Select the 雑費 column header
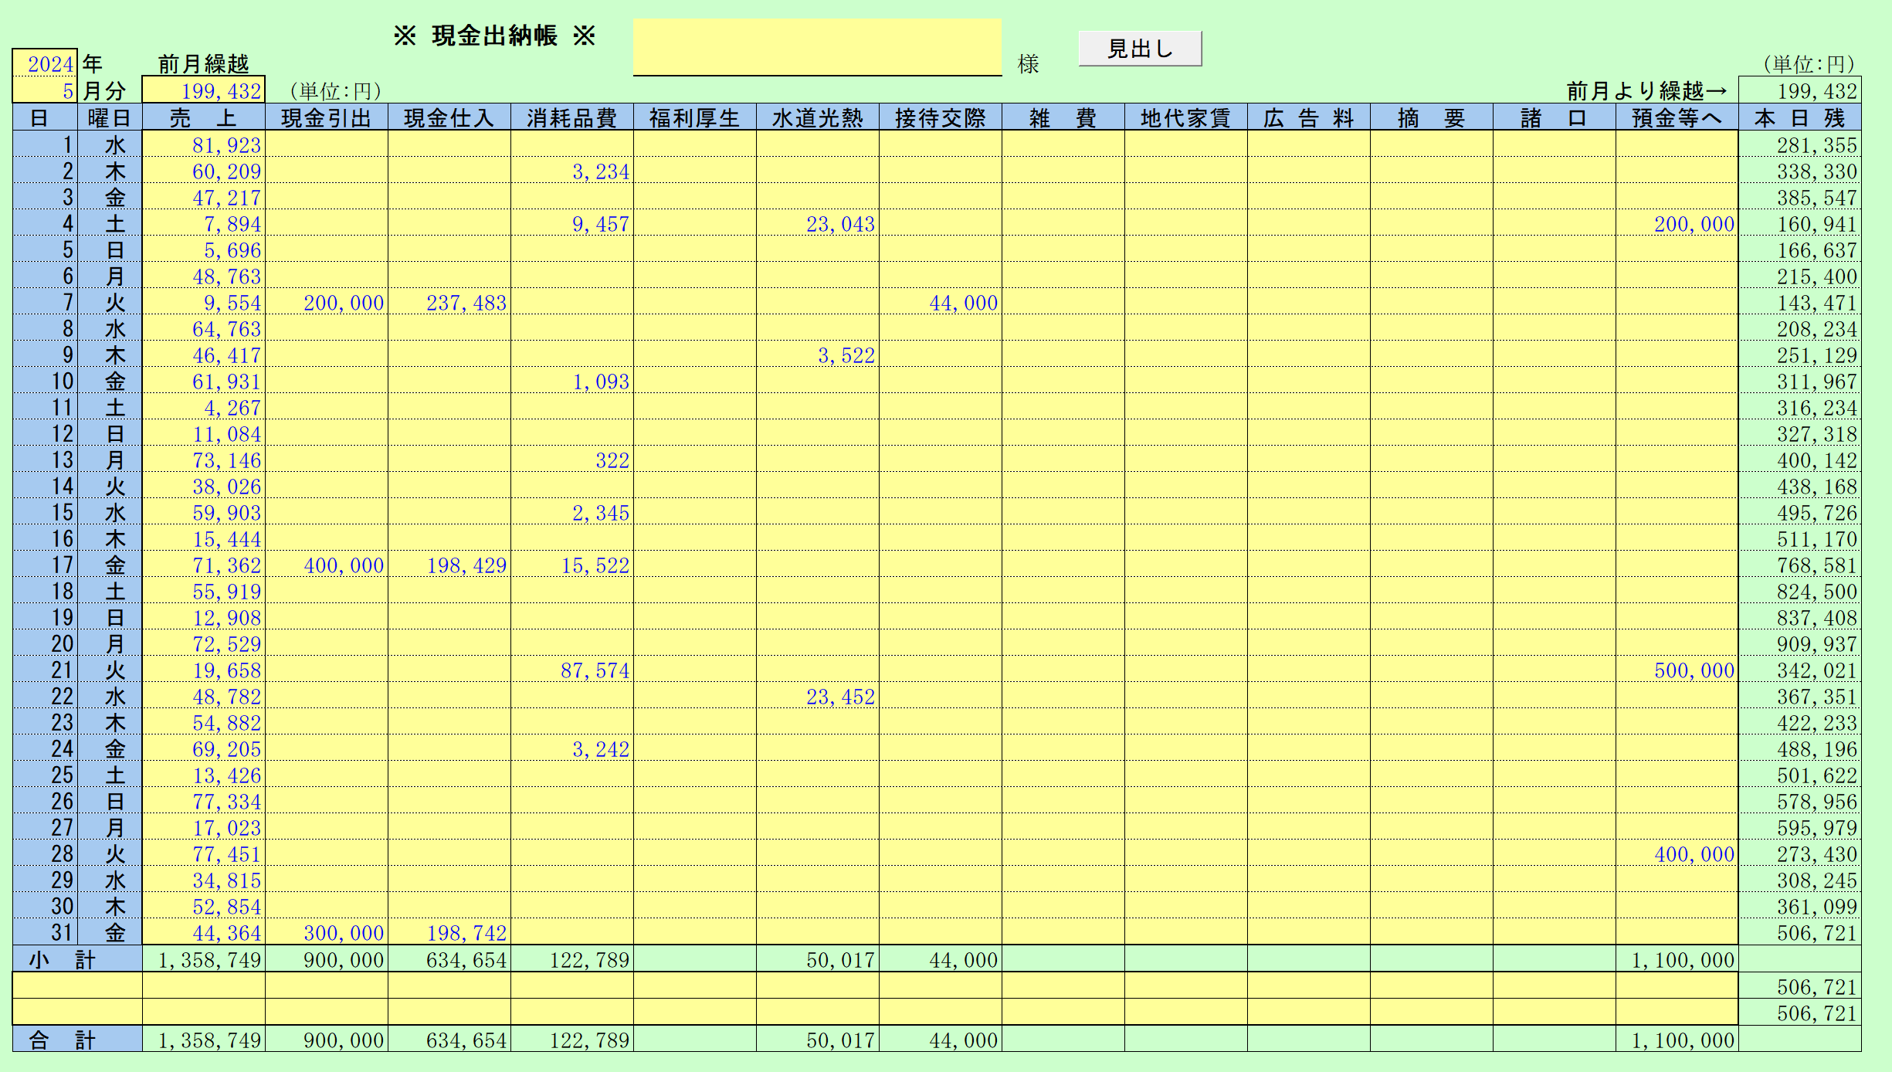The height and width of the screenshot is (1072, 1892). (1063, 117)
